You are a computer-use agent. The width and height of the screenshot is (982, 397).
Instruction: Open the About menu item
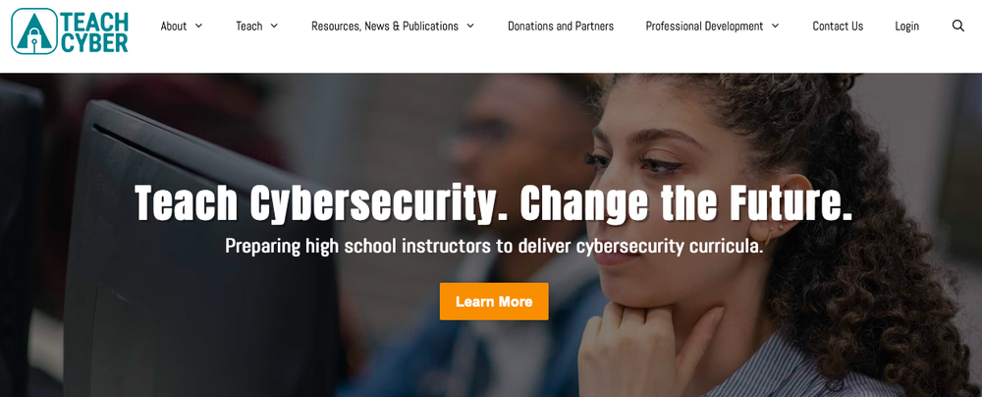[174, 27]
